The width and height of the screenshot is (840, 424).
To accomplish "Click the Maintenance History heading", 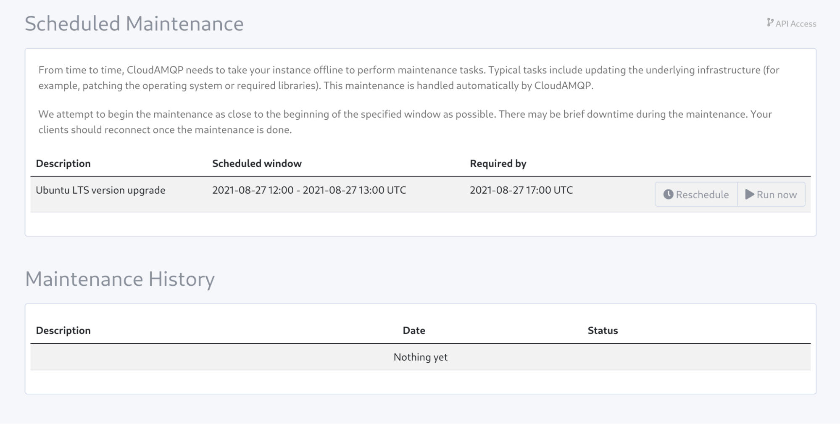I will point(120,279).
